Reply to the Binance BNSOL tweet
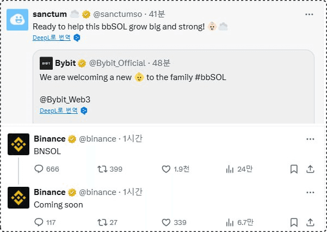The width and height of the screenshot is (327, 232). tap(39, 169)
